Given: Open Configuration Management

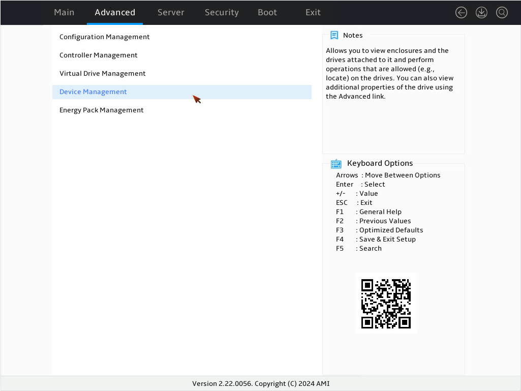Looking at the screenshot, I should point(182,37).
